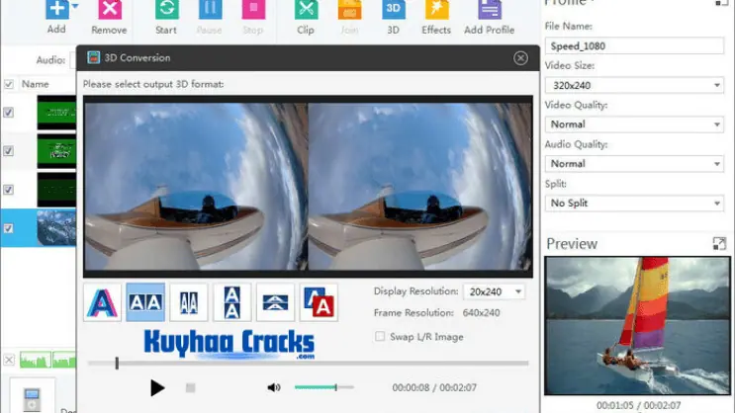Click the 3D button in the toolbar
The height and width of the screenshot is (413, 735).
[393, 12]
